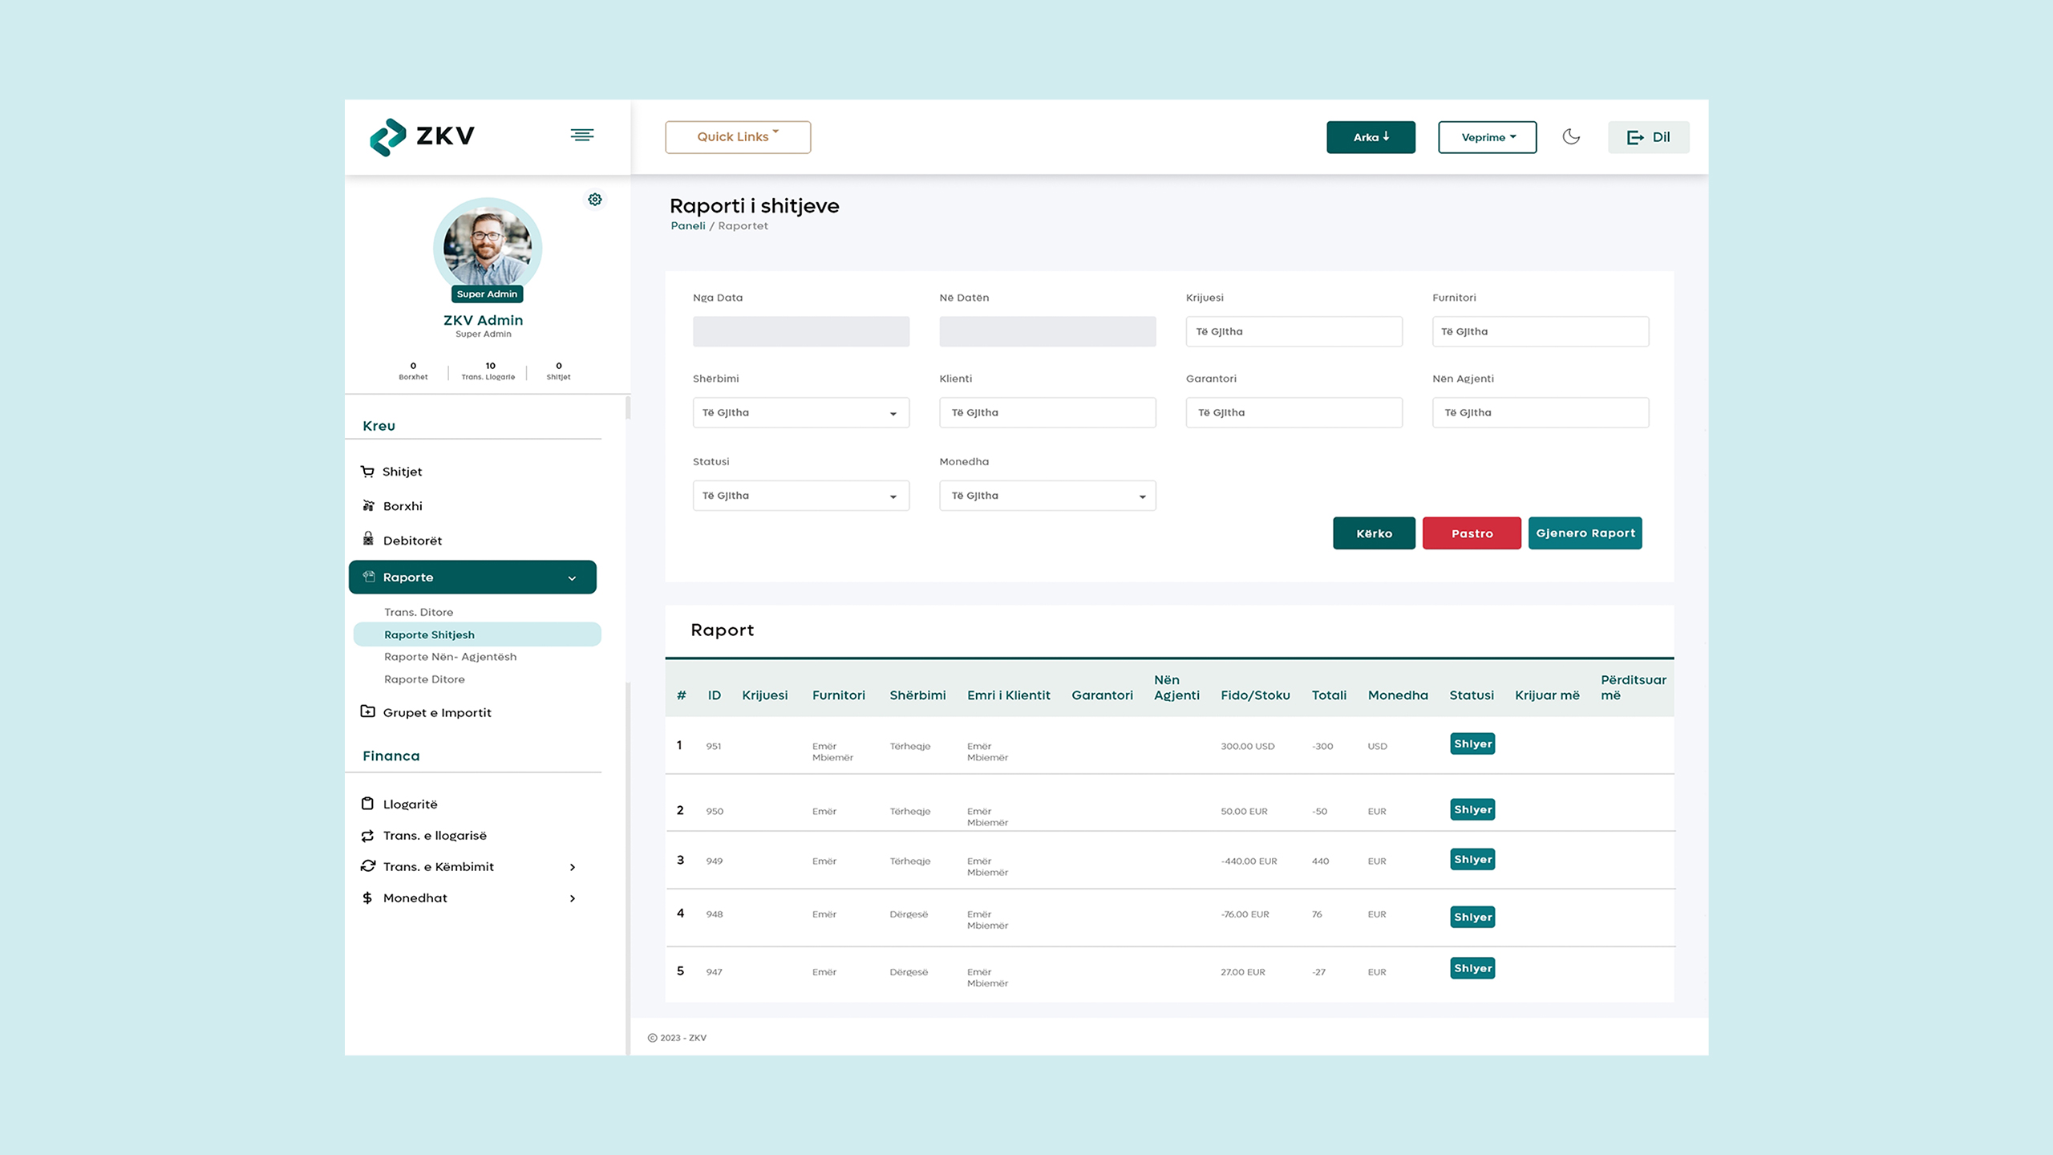Expand the Trans. e Këmbimit submenu
The height and width of the screenshot is (1155, 2053).
[573, 867]
